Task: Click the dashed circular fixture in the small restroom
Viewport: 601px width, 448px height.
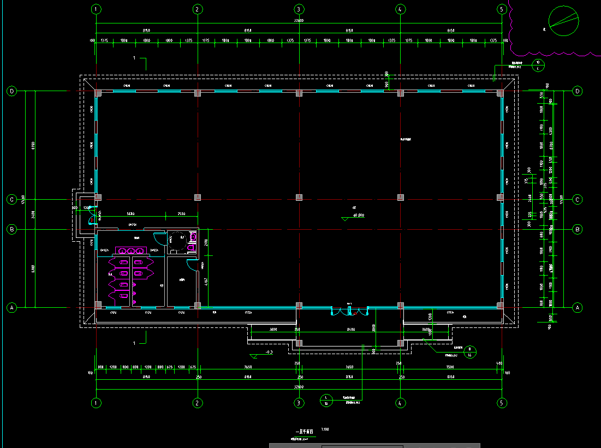Action: coord(176,239)
